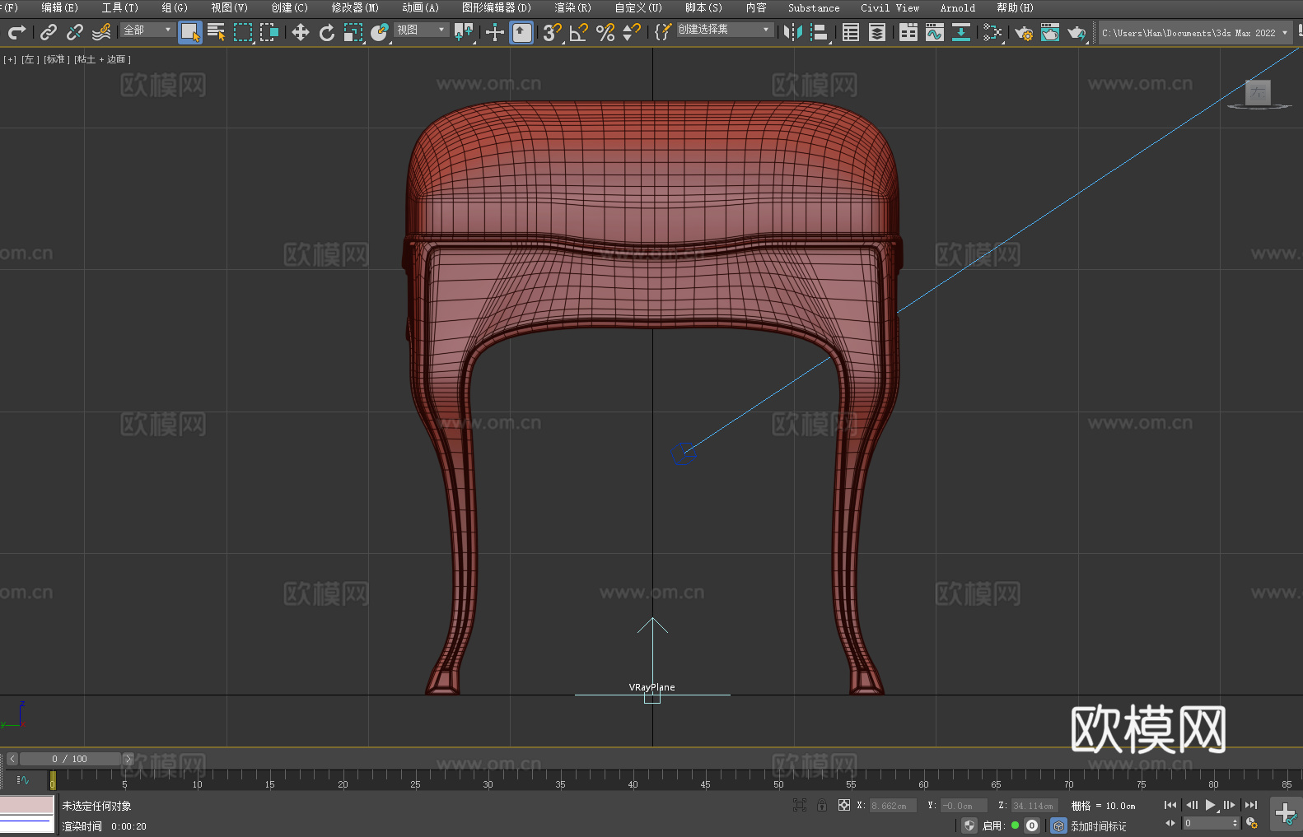Toggle Spinner Snap
The width and height of the screenshot is (1303, 837).
pyautogui.click(x=632, y=32)
